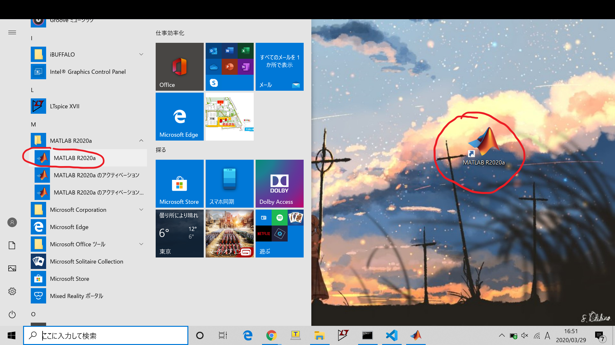Open LTspice from the taskbar
Image resolution: width=615 pixels, height=345 pixels.
(343, 335)
